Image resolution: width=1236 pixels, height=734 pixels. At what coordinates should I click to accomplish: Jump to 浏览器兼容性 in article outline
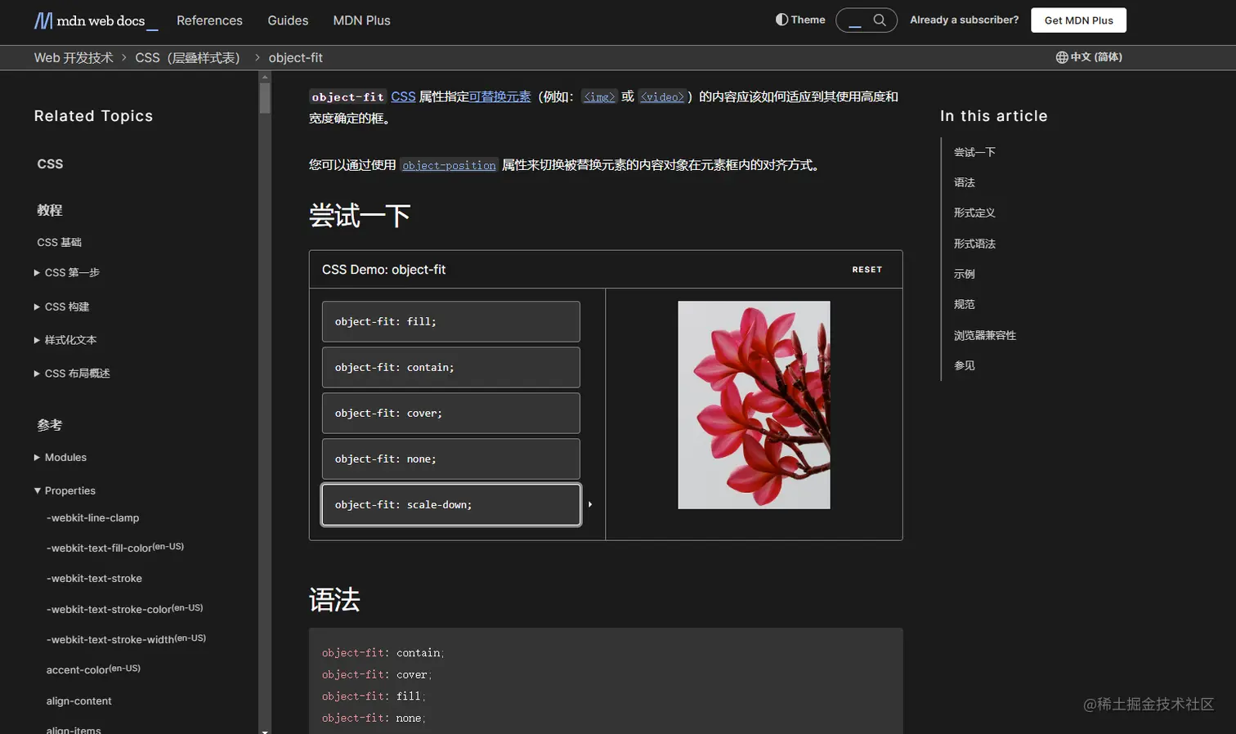click(985, 336)
